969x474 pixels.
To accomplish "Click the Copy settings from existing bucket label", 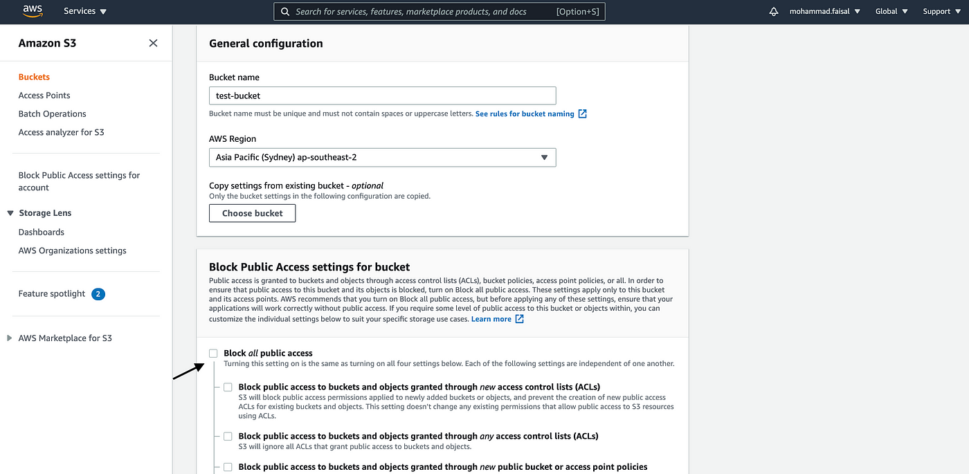I will point(296,185).
